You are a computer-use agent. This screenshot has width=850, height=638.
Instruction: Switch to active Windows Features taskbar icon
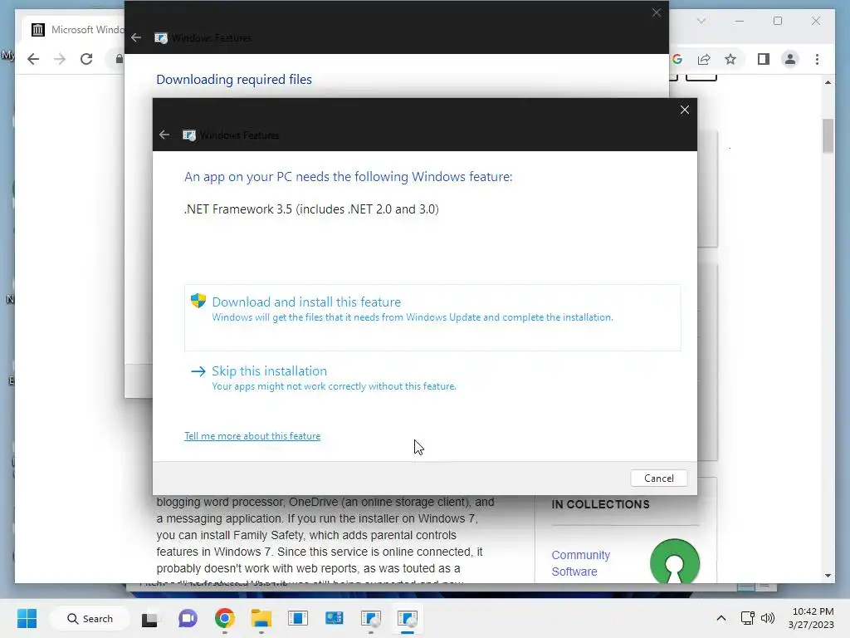tap(407, 618)
